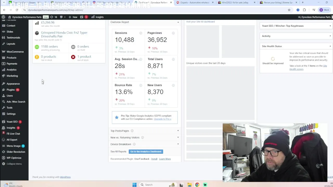Expand Top Posts/Pages section
Screen dimensions: 333x187
click(x=178, y=131)
